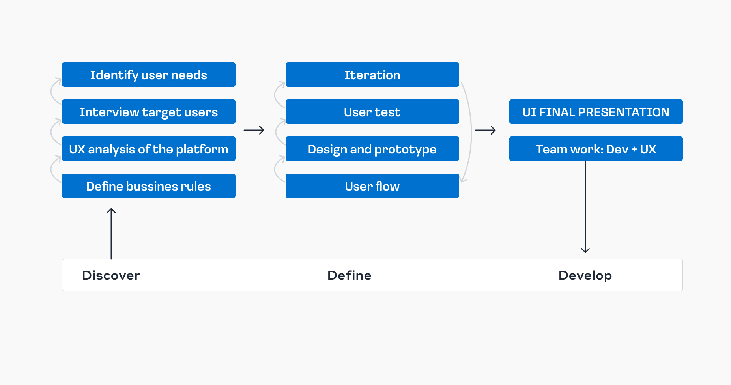The width and height of the screenshot is (731, 385).
Task: Collapse the Design and prototype box
Action: point(372,149)
